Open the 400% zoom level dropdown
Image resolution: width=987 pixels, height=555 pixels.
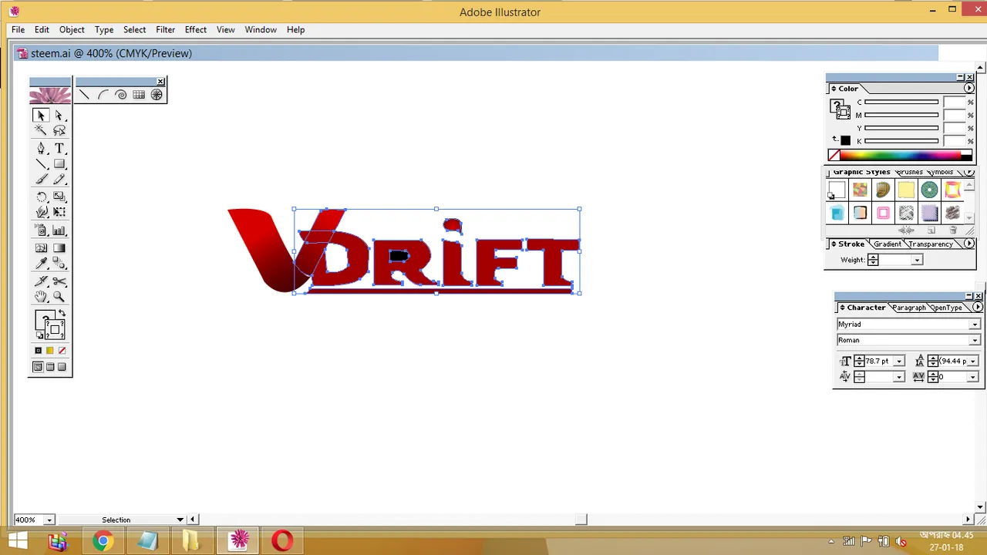49,520
